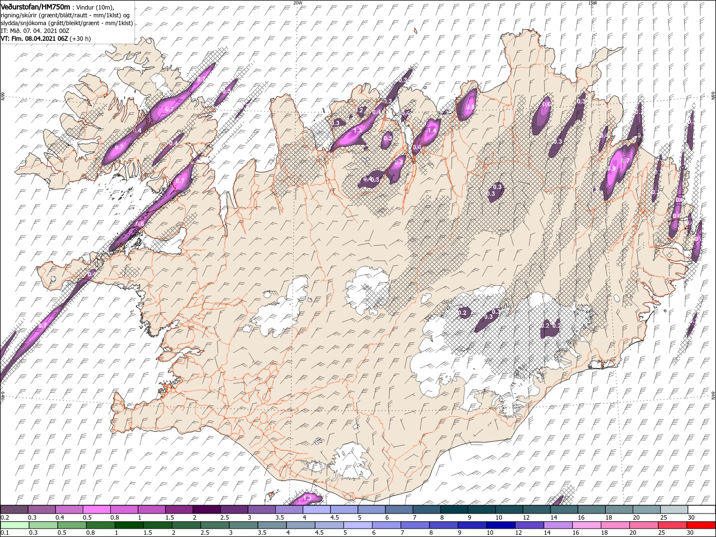The height and width of the screenshot is (537, 716).
Task: Select upper legend swatch between 14 and 16
Action: [x=565, y=510]
